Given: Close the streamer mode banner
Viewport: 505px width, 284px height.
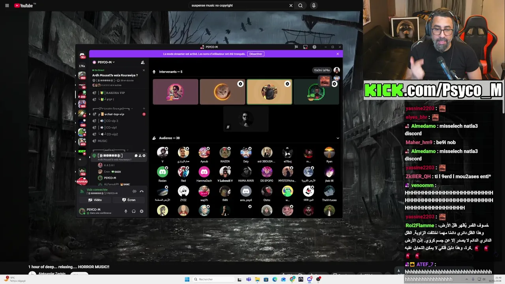Looking at the screenshot, I should tap(338, 54).
